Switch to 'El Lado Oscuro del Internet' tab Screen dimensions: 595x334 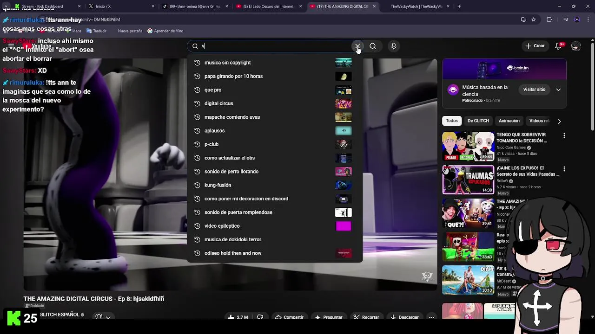tap(269, 6)
